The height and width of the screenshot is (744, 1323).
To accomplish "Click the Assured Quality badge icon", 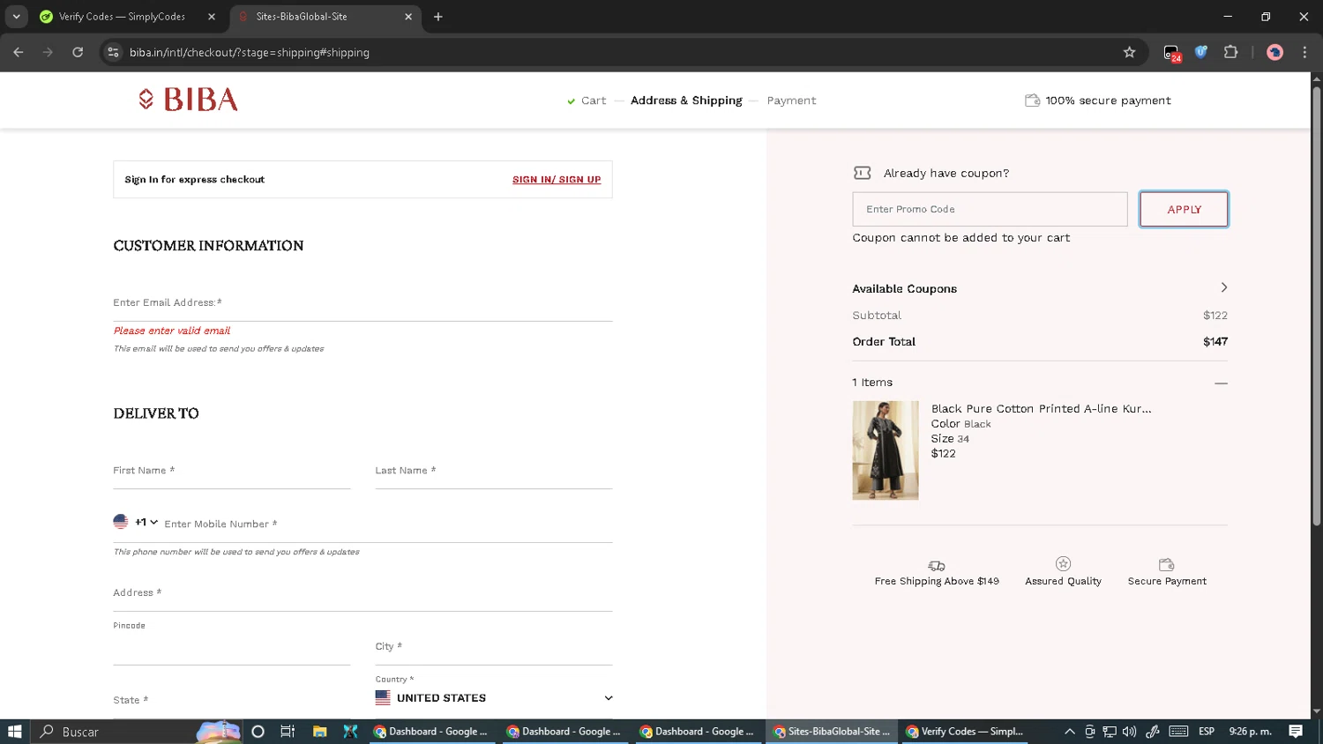I will coord(1063,563).
